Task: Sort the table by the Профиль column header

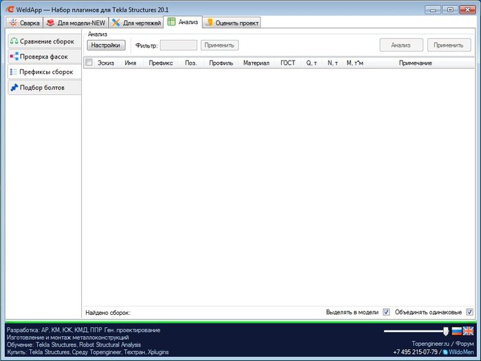Action: pos(221,63)
